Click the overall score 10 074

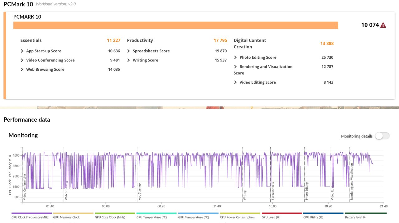370,25
